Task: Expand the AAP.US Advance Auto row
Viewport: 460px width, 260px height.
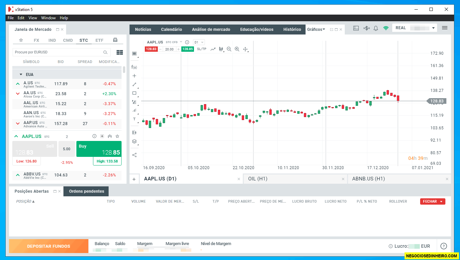Action: (x=18, y=124)
